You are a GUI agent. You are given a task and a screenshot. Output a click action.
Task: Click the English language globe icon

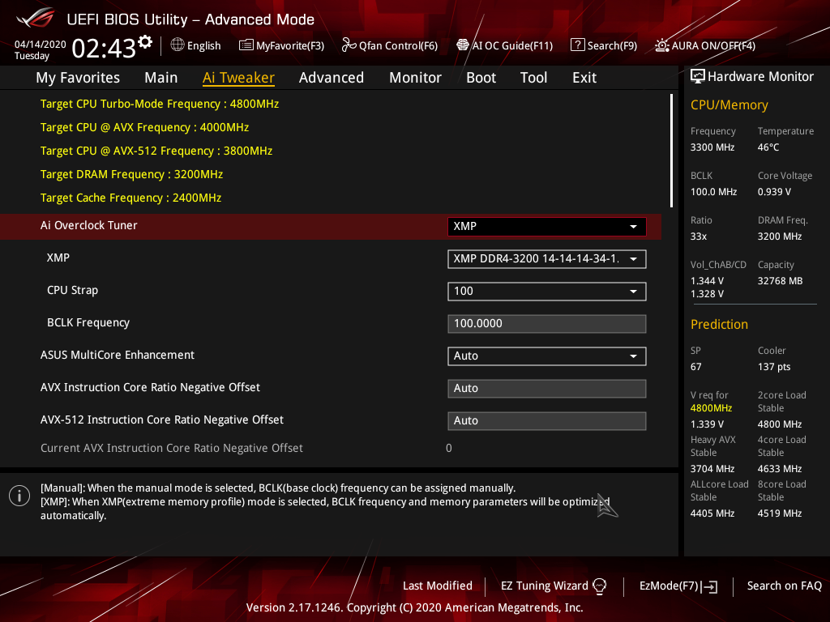[x=178, y=45]
